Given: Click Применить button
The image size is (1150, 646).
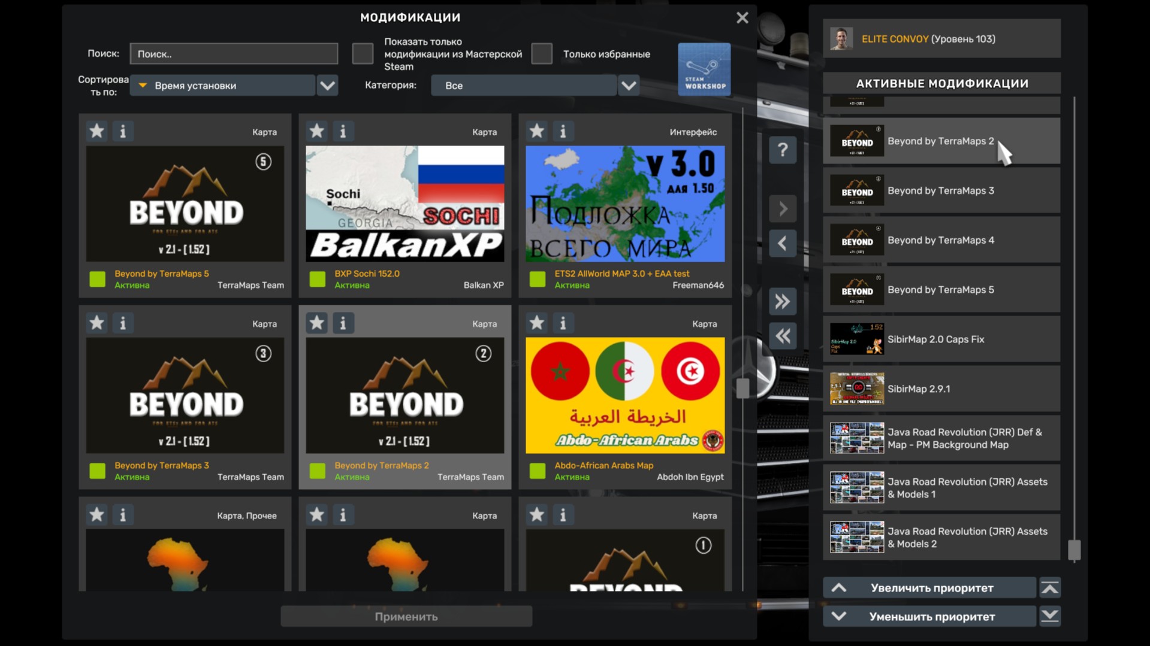Looking at the screenshot, I should coord(406,617).
